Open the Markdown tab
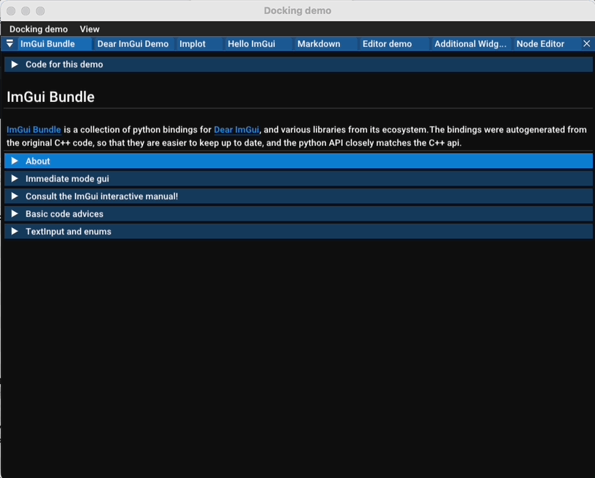595x478 pixels. [x=325, y=44]
